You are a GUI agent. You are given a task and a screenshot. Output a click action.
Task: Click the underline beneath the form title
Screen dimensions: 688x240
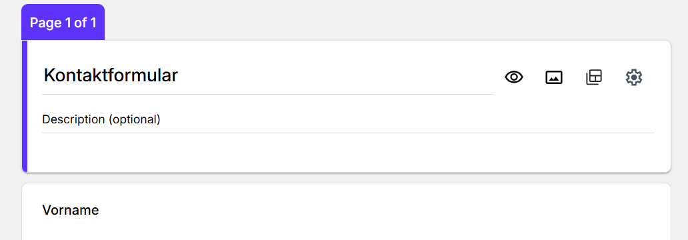coord(267,94)
